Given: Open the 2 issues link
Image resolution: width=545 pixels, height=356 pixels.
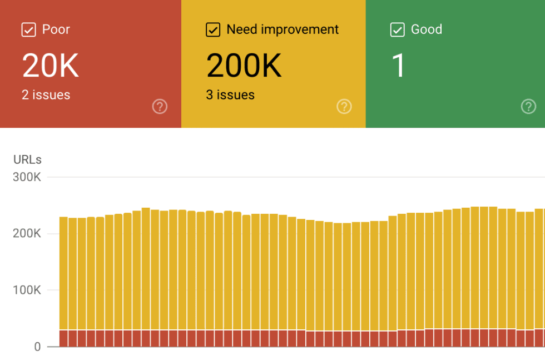Looking at the screenshot, I should click(46, 95).
